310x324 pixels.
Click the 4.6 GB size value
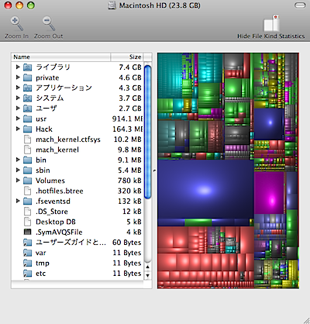(x=130, y=78)
